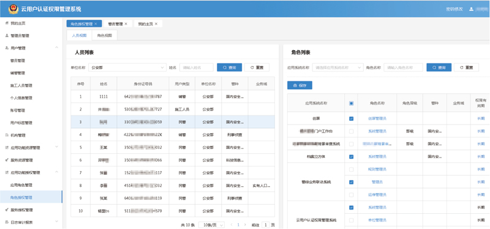Click the 保存 button
The image size is (490, 229).
pyautogui.click(x=300, y=85)
